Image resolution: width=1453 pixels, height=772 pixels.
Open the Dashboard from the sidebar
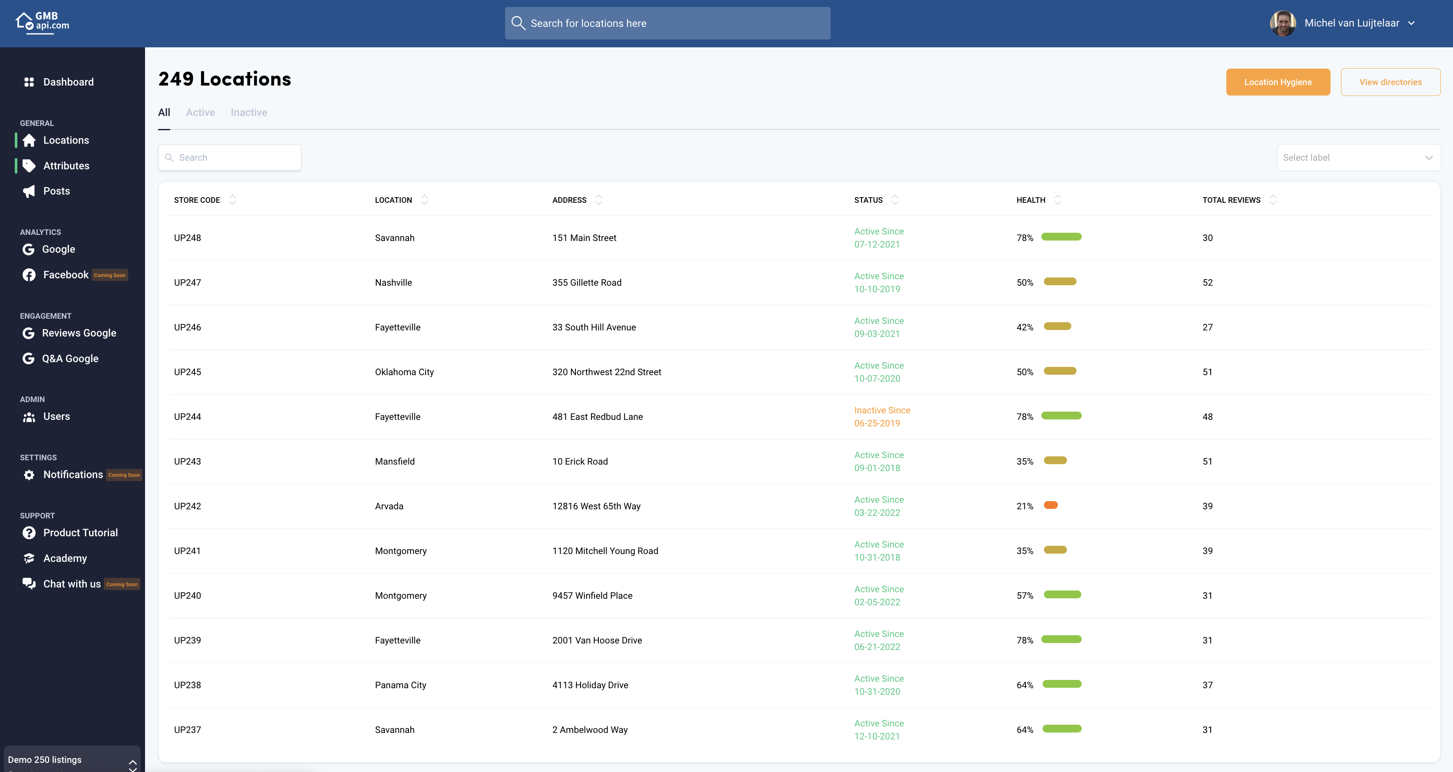point(30,82)
